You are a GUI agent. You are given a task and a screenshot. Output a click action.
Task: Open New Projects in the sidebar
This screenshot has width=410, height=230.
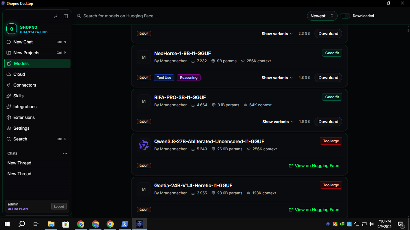click(37, 53)
